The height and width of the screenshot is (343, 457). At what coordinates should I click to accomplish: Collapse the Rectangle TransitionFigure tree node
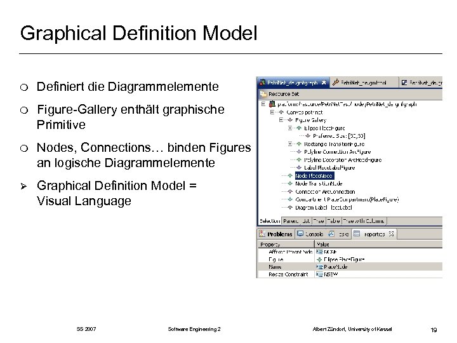[x=290, y=144]
